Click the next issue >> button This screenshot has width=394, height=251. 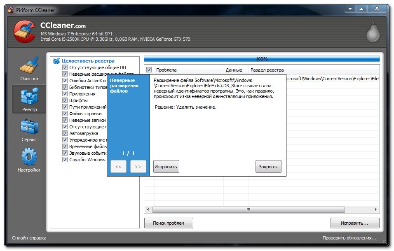pyautogui.click(x=138, y=167)
